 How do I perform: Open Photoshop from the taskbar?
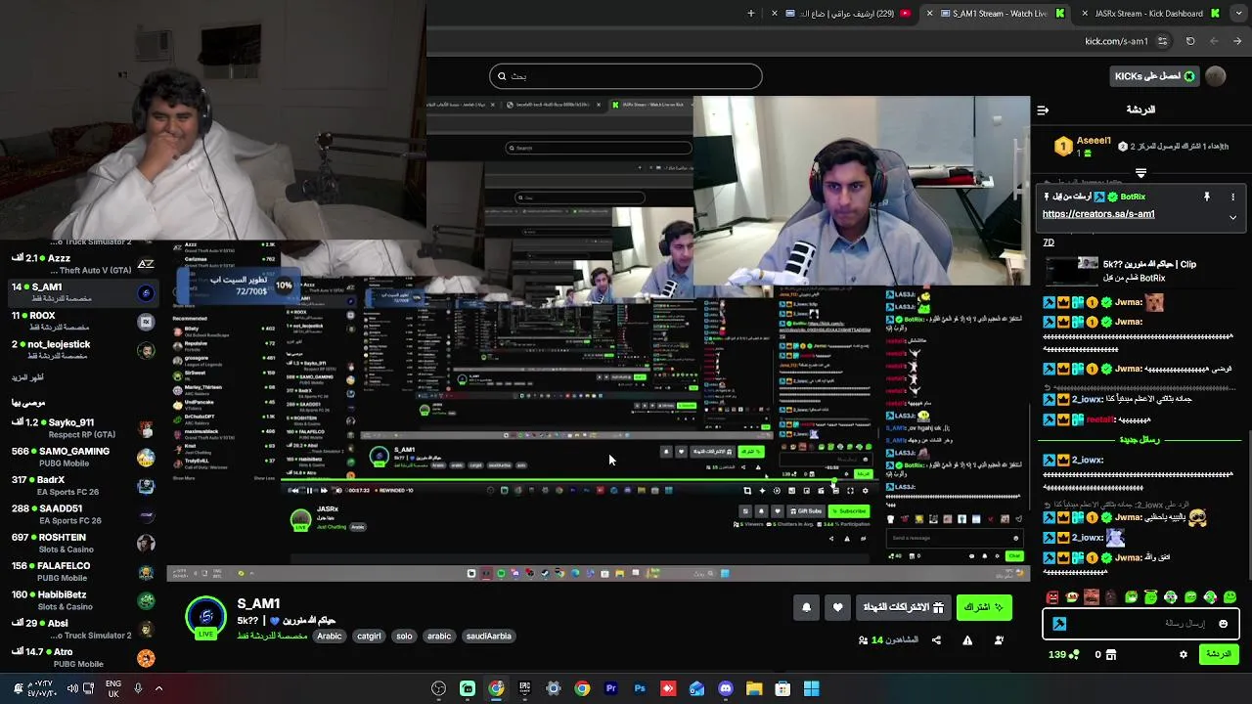[x=640, y=689]
